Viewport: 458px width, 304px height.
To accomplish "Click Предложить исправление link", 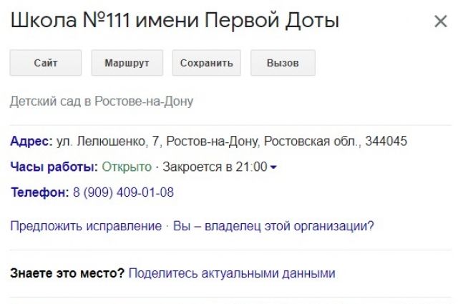I will pos(86,226).
